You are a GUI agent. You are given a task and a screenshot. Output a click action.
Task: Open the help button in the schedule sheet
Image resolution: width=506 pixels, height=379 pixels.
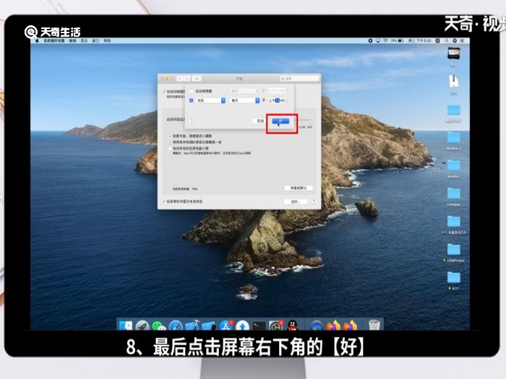click(192, 121)
